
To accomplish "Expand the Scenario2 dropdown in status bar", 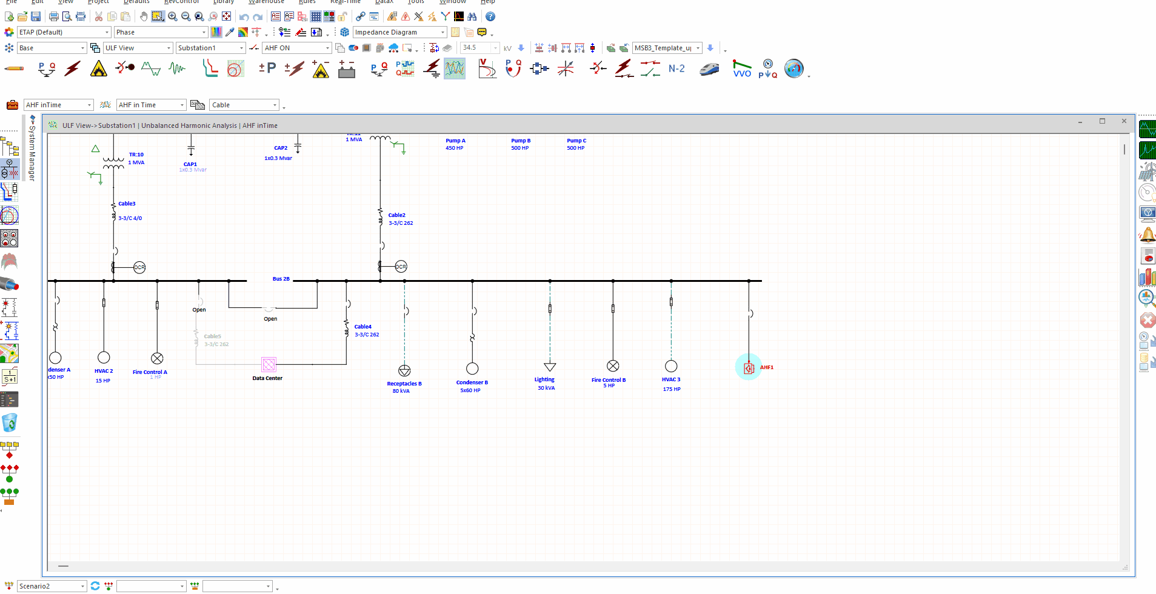I will (x=82, y=586).
